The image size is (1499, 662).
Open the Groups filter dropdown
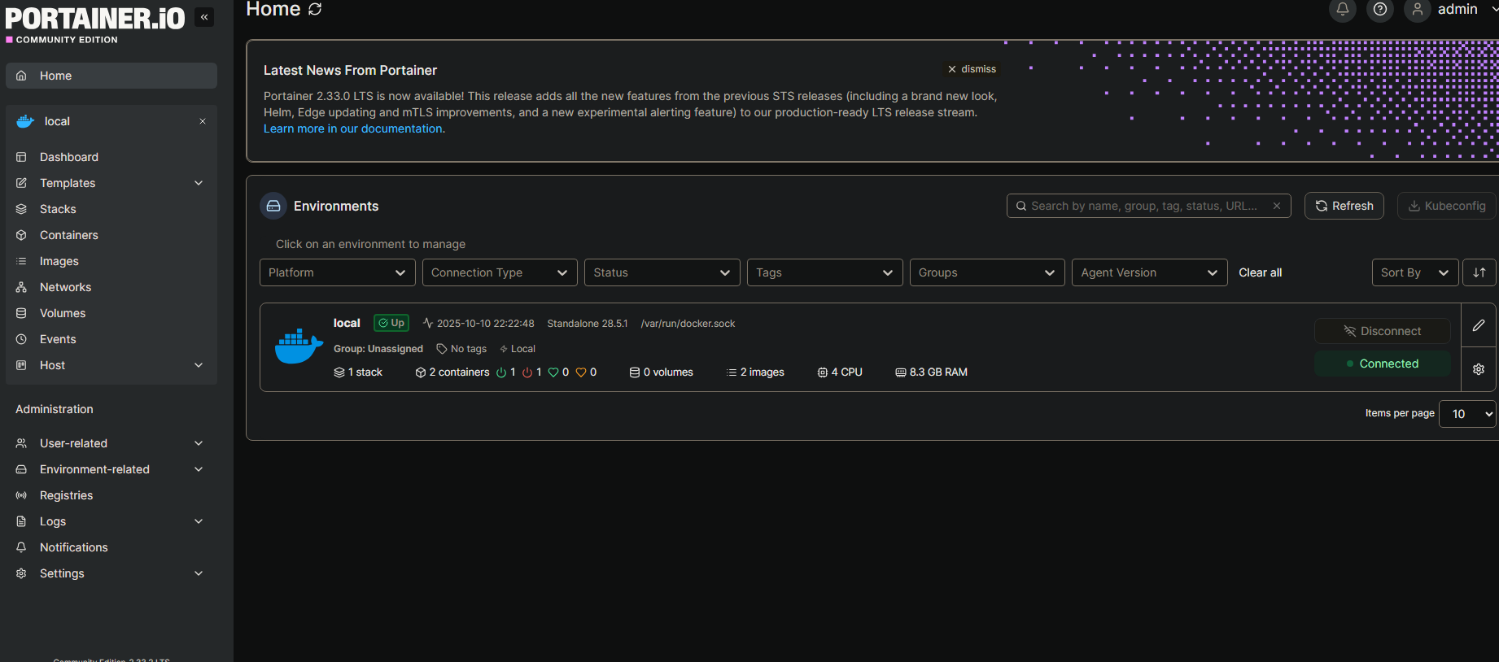[x=987, y=272]
